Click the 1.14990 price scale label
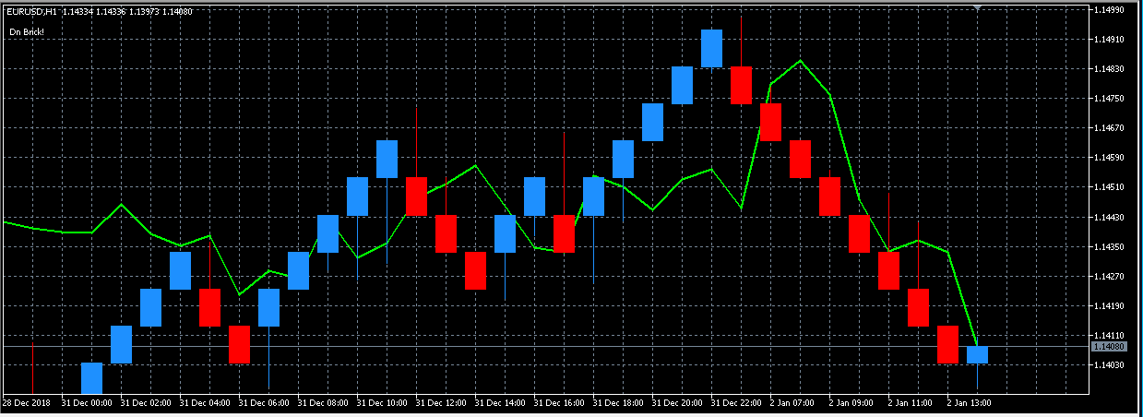 1108,10
